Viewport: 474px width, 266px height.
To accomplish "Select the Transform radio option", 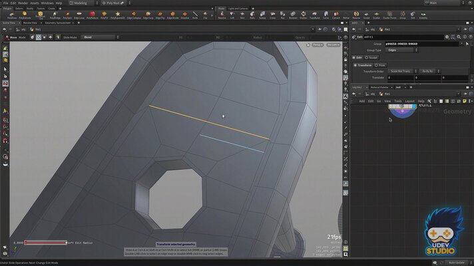I will 364,65.
